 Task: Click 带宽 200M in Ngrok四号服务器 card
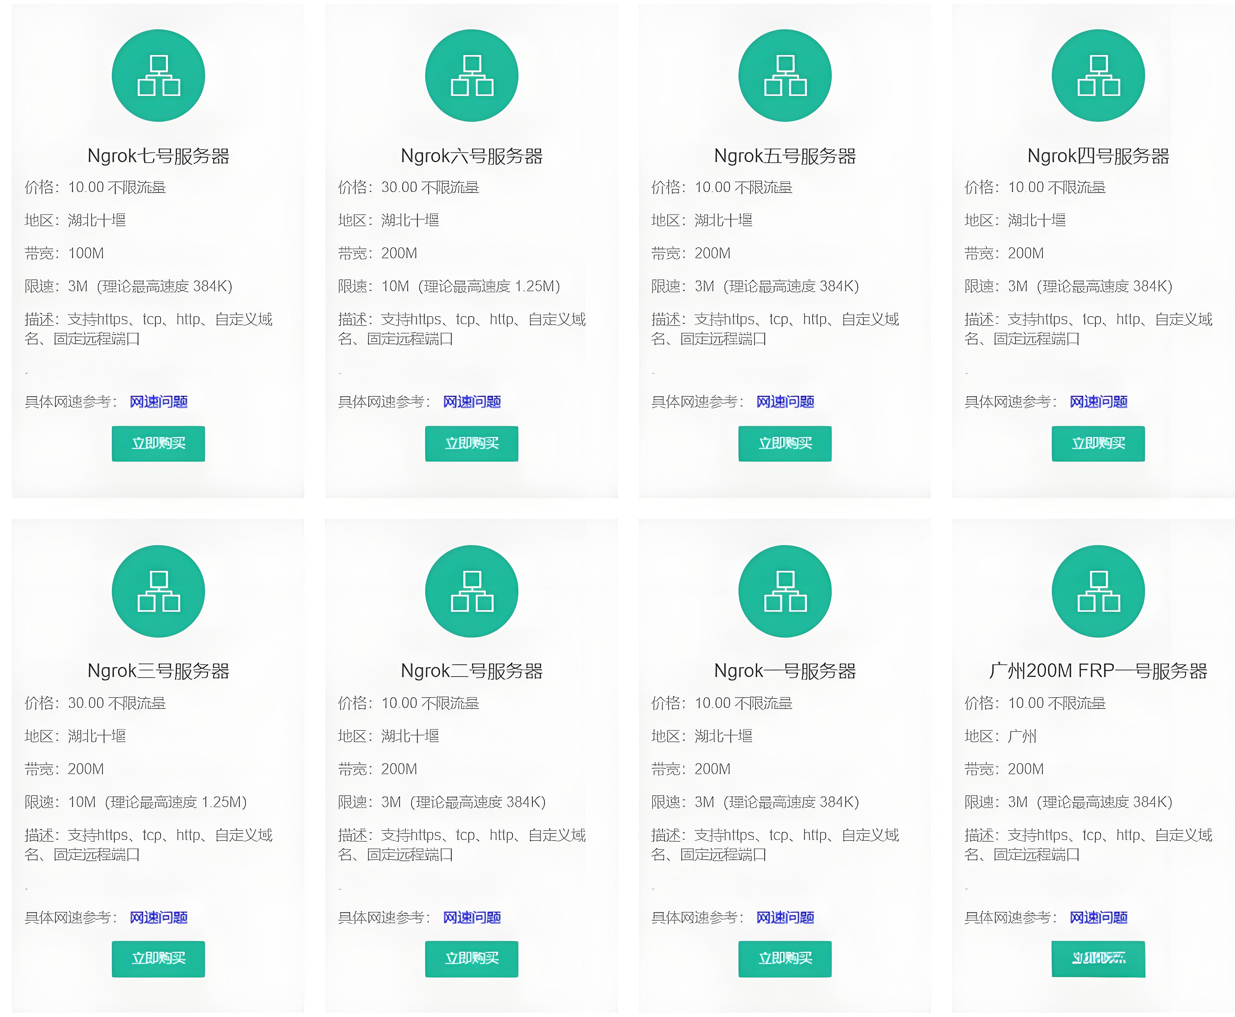1004,253
